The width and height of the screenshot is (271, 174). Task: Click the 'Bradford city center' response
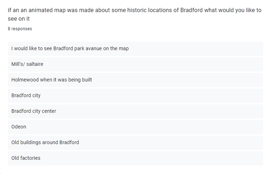[x=135, y=111]
